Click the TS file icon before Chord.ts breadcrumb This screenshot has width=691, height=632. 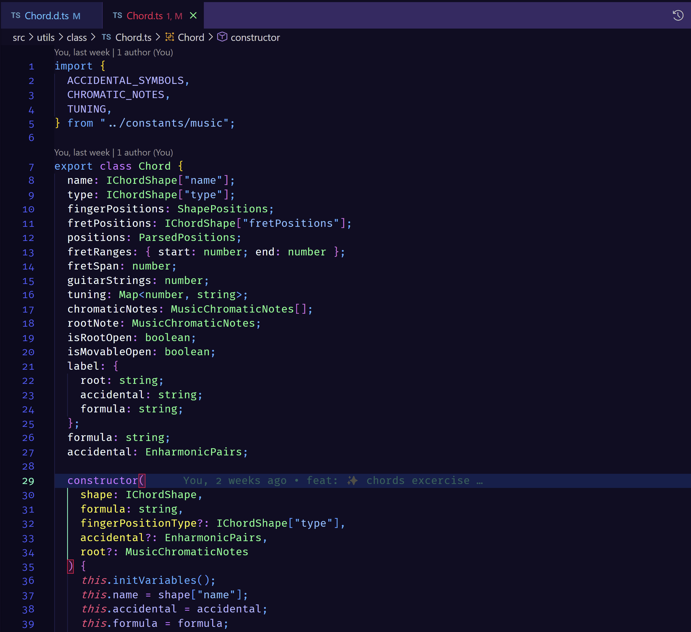coord(107,37)
